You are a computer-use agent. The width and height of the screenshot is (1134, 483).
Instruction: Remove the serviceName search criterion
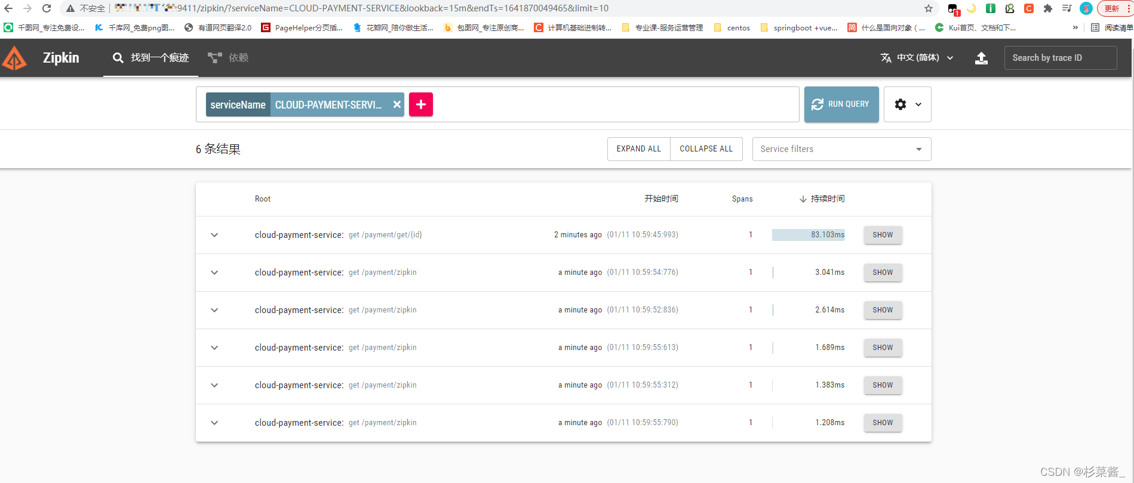click(397, 104)
